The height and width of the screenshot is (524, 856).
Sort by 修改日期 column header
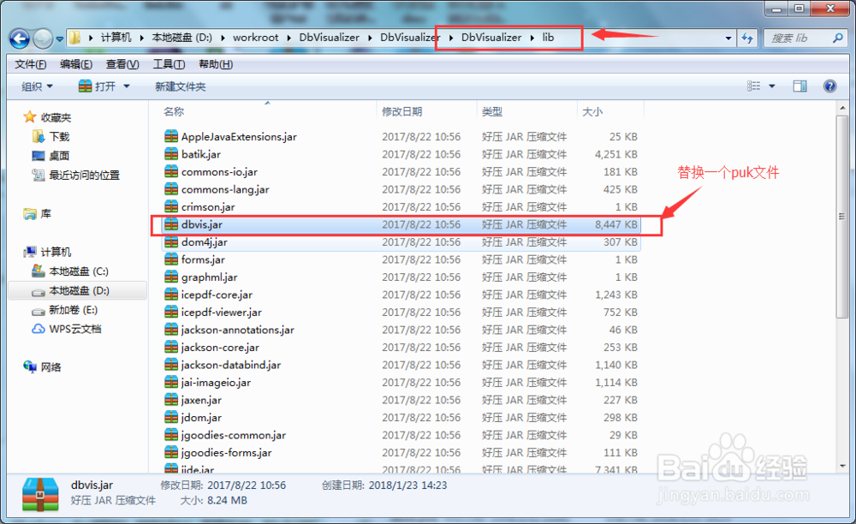[x=401, y=111]
